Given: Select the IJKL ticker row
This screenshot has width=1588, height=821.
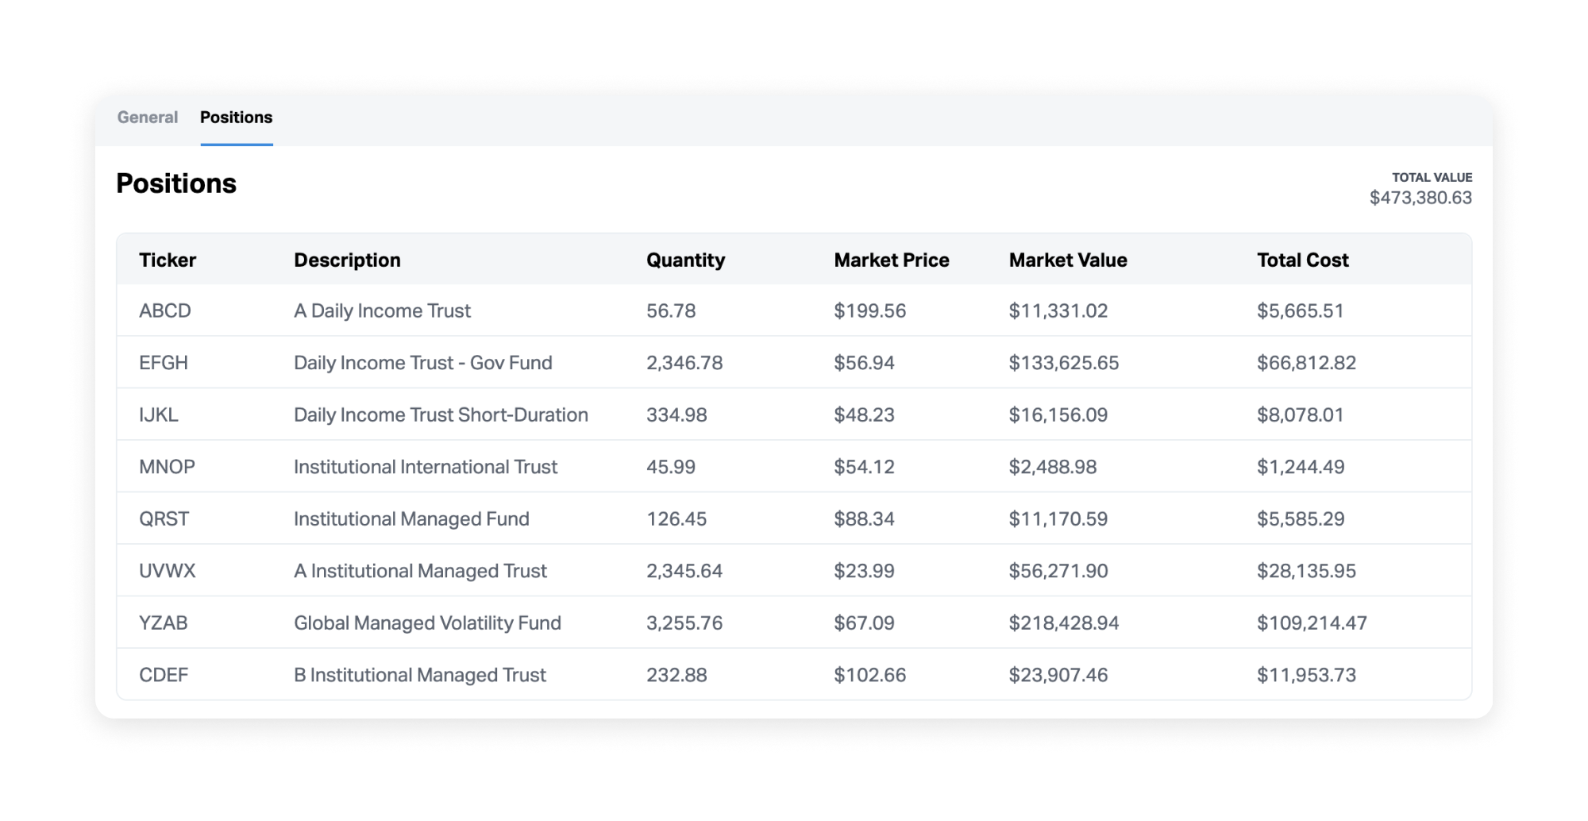Looking at the screenshot, I should (x=794, y=414).
